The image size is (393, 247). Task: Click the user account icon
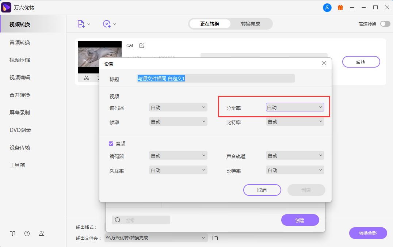(x=327, y=7)
